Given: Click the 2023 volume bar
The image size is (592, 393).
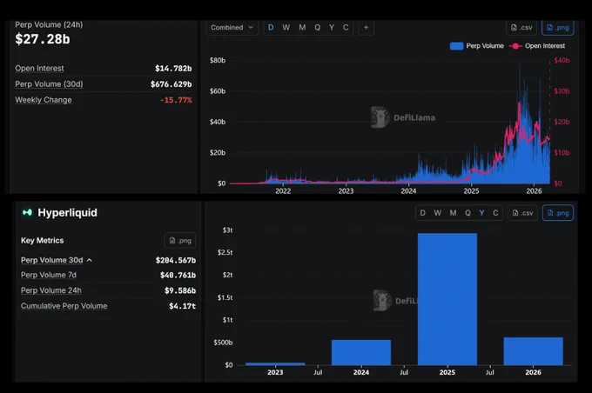Looking at the screenshot, I should click(275, 364).
